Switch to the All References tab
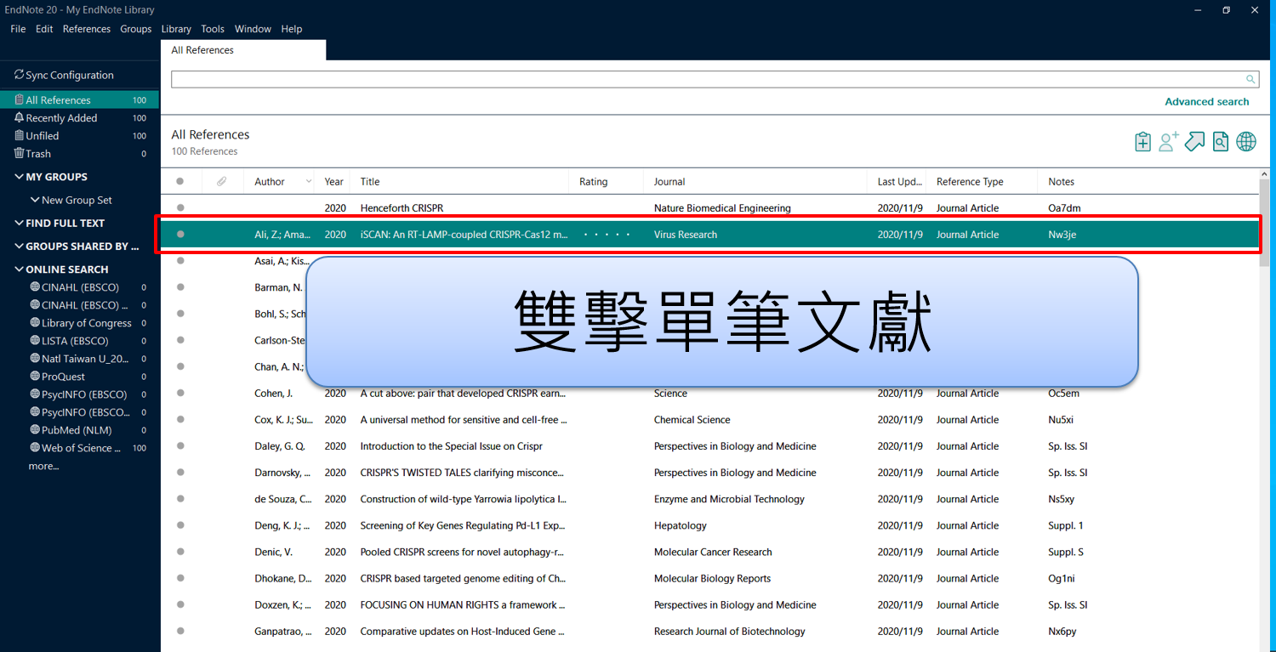This screenshot has height=652, width=1276. tap(243, 50)
